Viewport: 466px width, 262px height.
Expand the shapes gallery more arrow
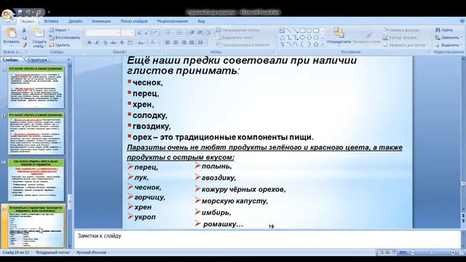323,44
